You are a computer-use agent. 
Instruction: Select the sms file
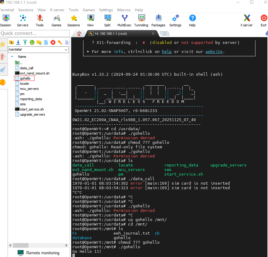[x=20, y=104]
